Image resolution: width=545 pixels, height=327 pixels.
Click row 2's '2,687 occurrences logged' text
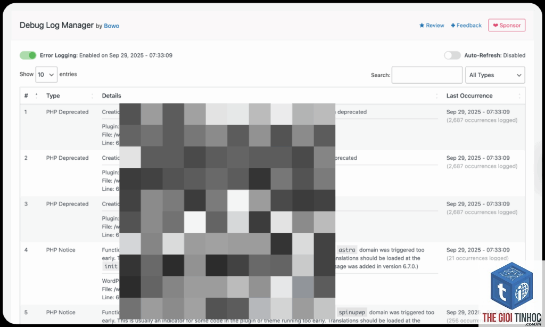pyautogui.click(x=482, y=166)
